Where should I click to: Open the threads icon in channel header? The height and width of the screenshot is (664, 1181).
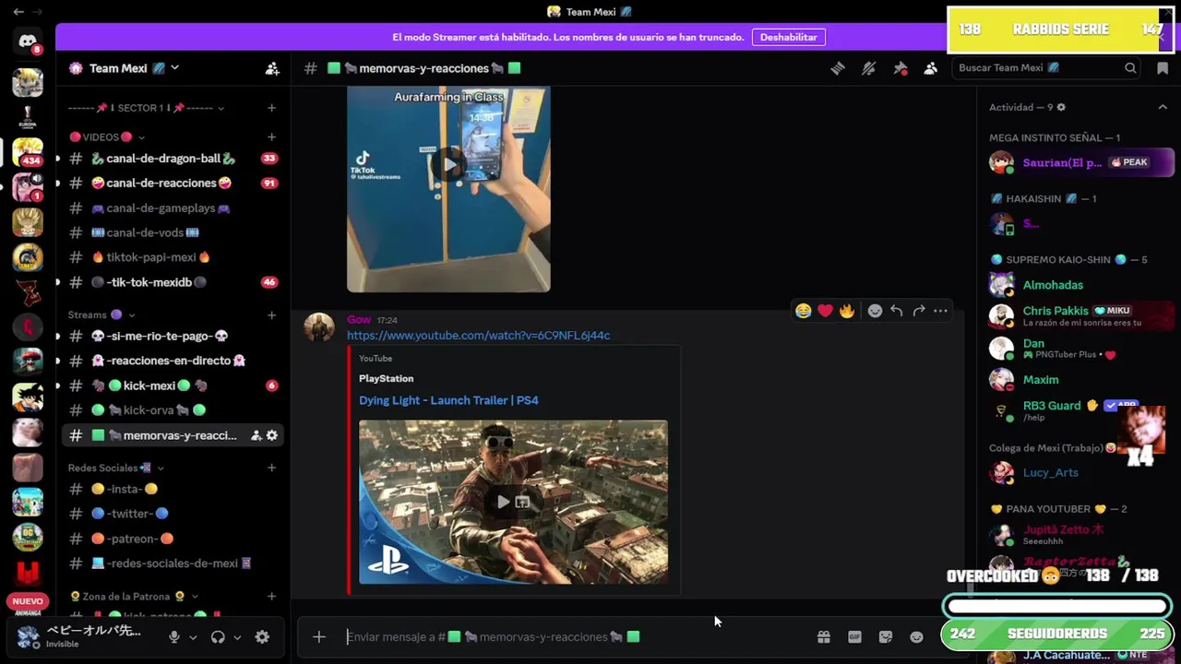tap(838, 68)
